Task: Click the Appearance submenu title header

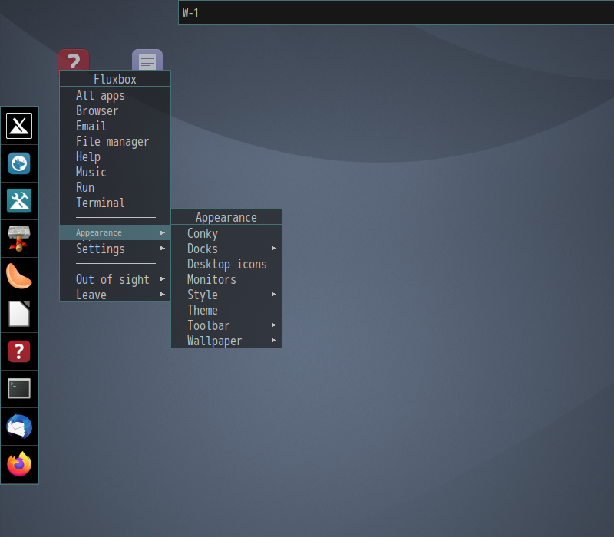Action: click(x=226, y=217)
